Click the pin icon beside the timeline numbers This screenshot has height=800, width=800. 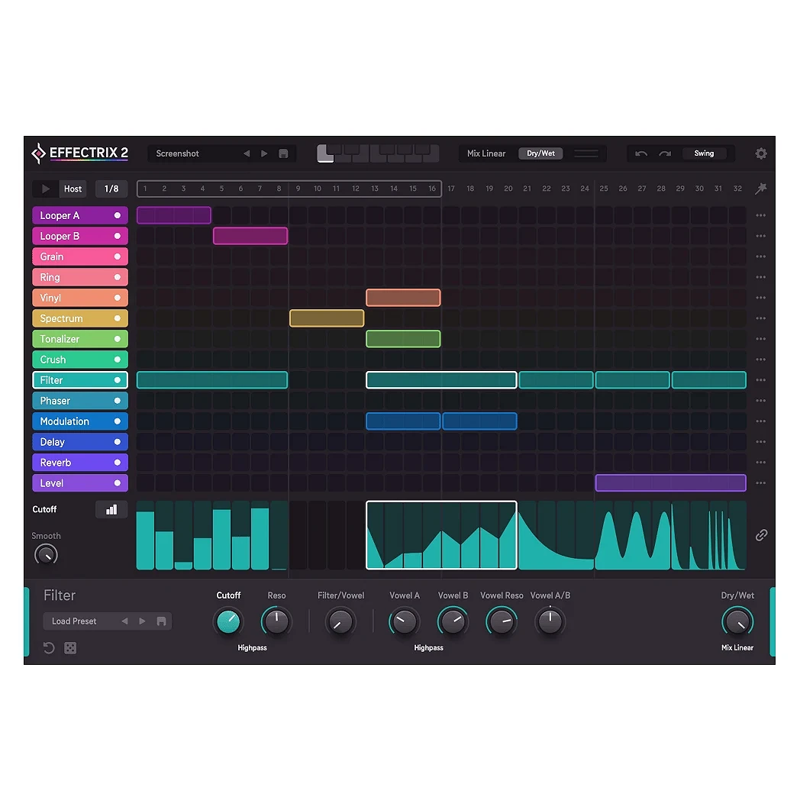click(x=761, y=189)
